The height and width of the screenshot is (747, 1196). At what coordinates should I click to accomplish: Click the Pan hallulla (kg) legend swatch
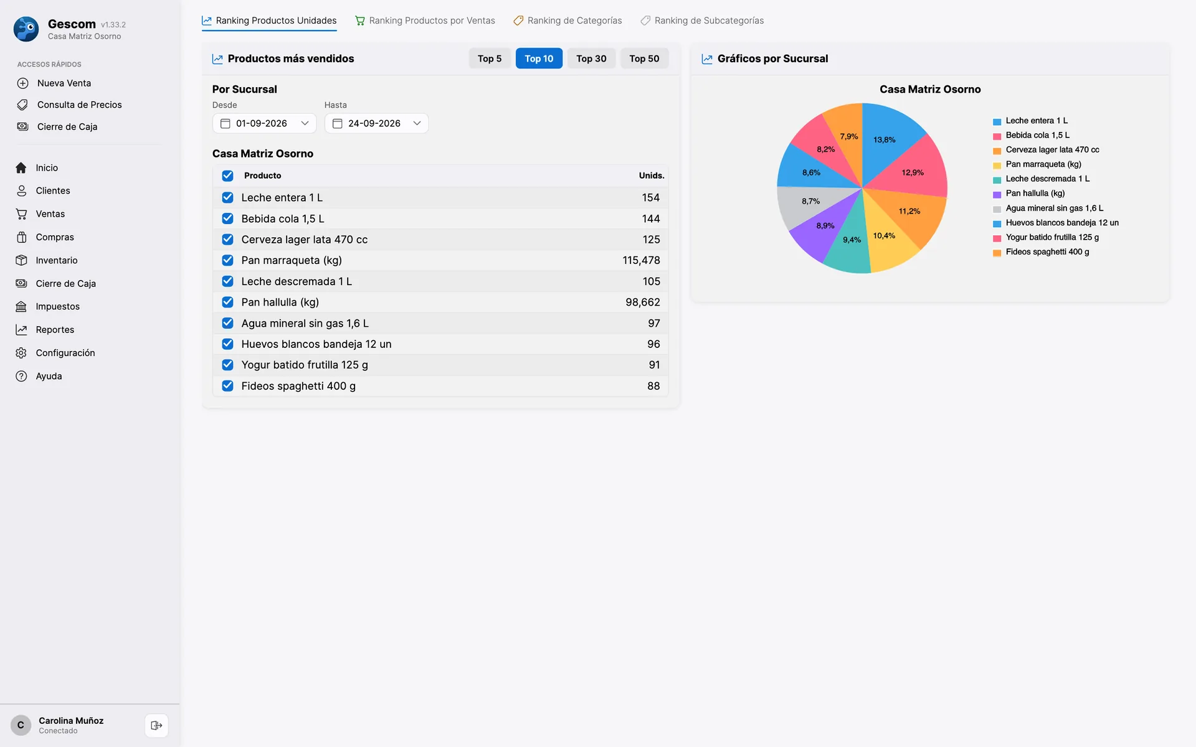pyautogui.click(x=997, y=194)
